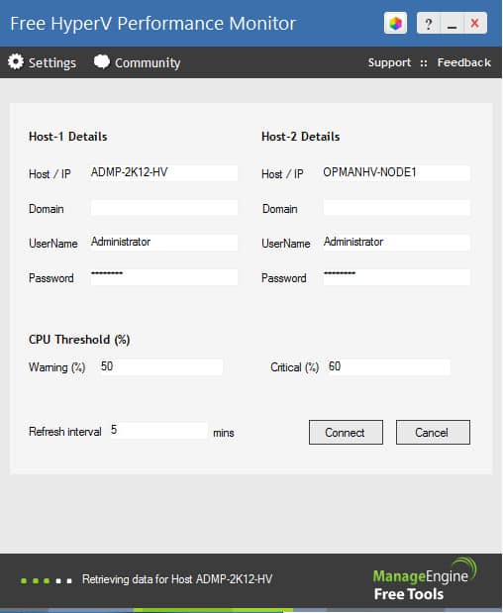The height and width of the screenshot is (613, 503).
Task: Click the Host-2 UserName field
Action: click(396, 243)
